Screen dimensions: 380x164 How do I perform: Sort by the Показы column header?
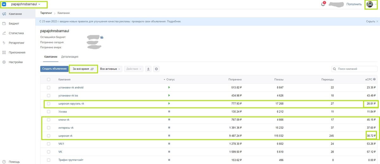click(x=279, y=79)
